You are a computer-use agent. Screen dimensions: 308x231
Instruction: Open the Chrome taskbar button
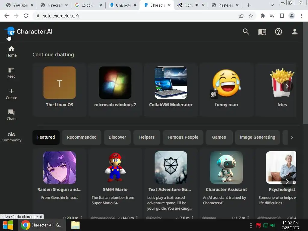(x=42, y=225)
